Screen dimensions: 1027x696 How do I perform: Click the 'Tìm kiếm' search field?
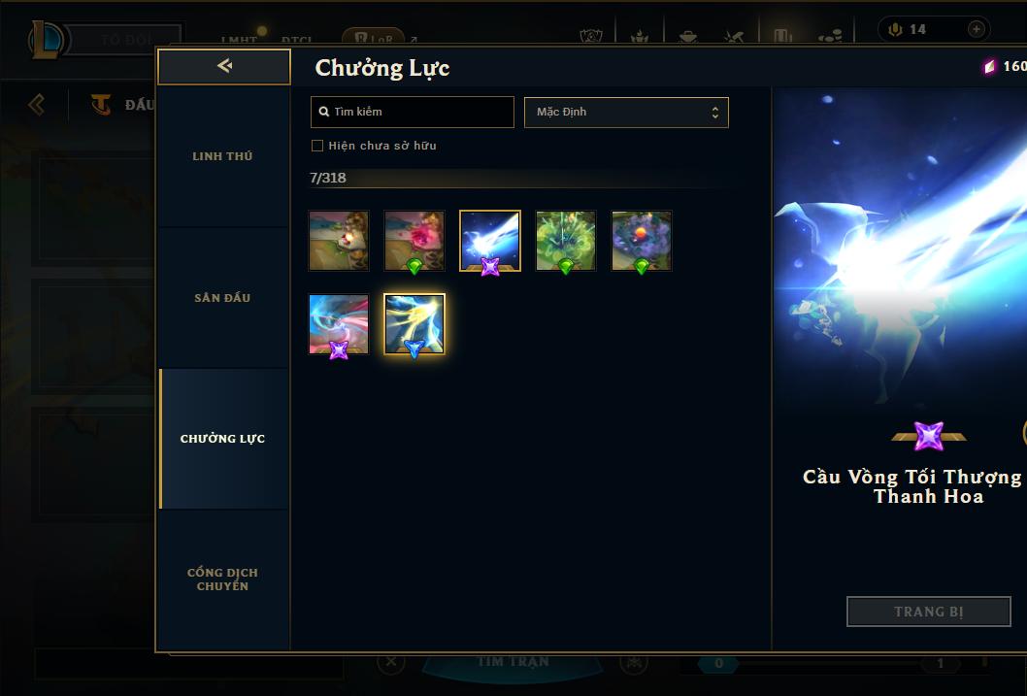tap(412, 112)
